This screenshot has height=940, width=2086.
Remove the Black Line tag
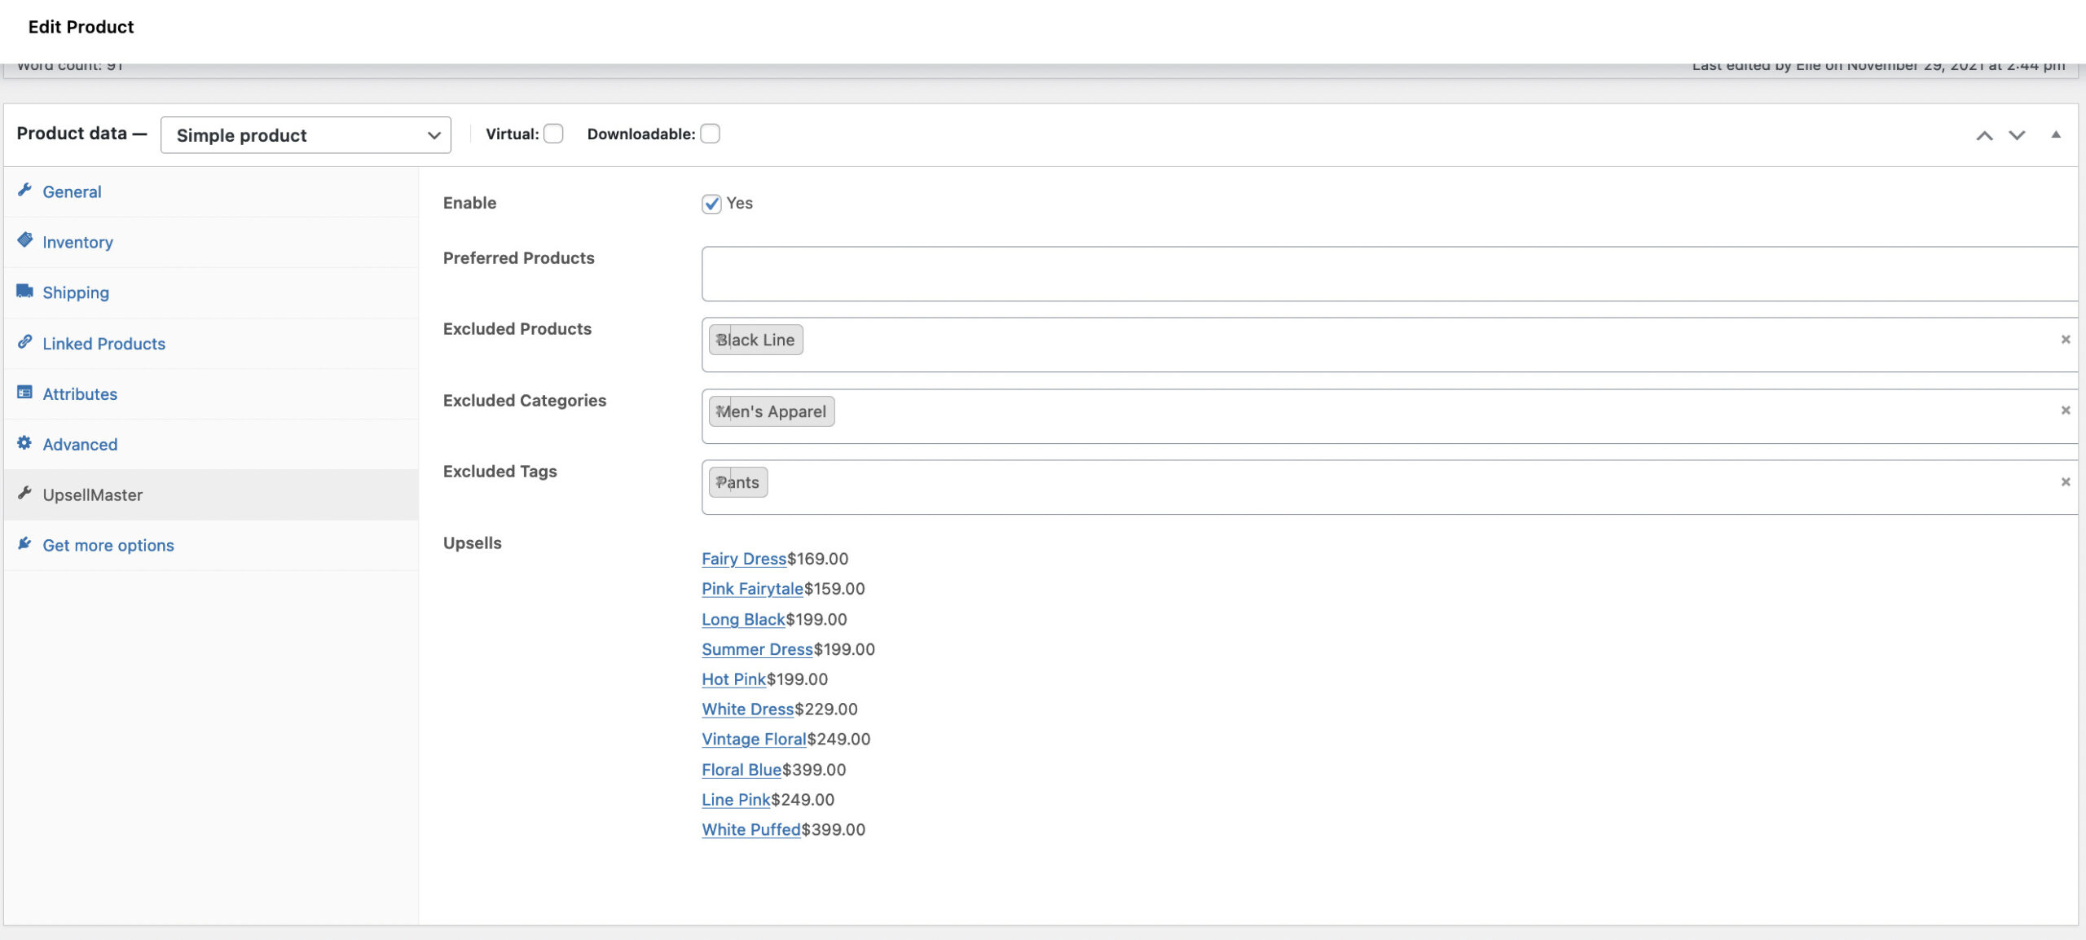pos(720,340)
